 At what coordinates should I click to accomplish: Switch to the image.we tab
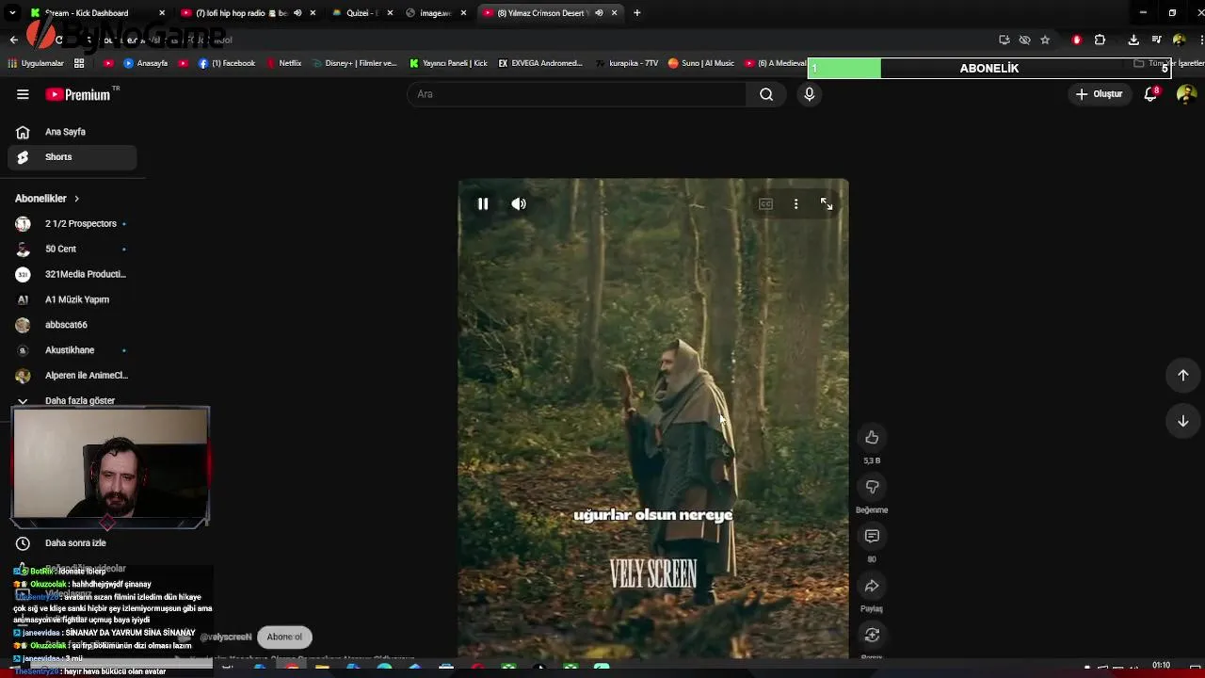435,13
